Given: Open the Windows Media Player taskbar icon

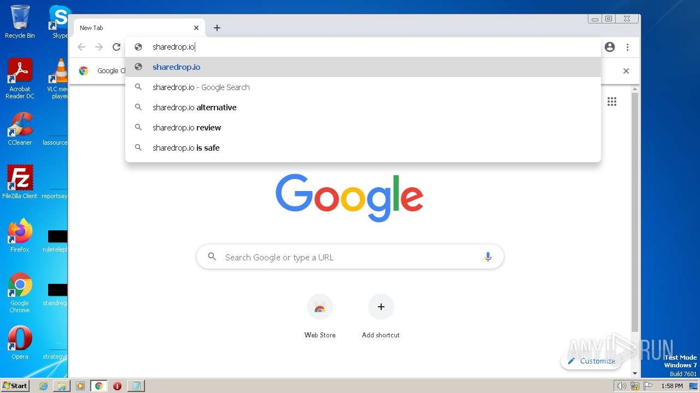Looking at the screenshot, I should (80, 386).
